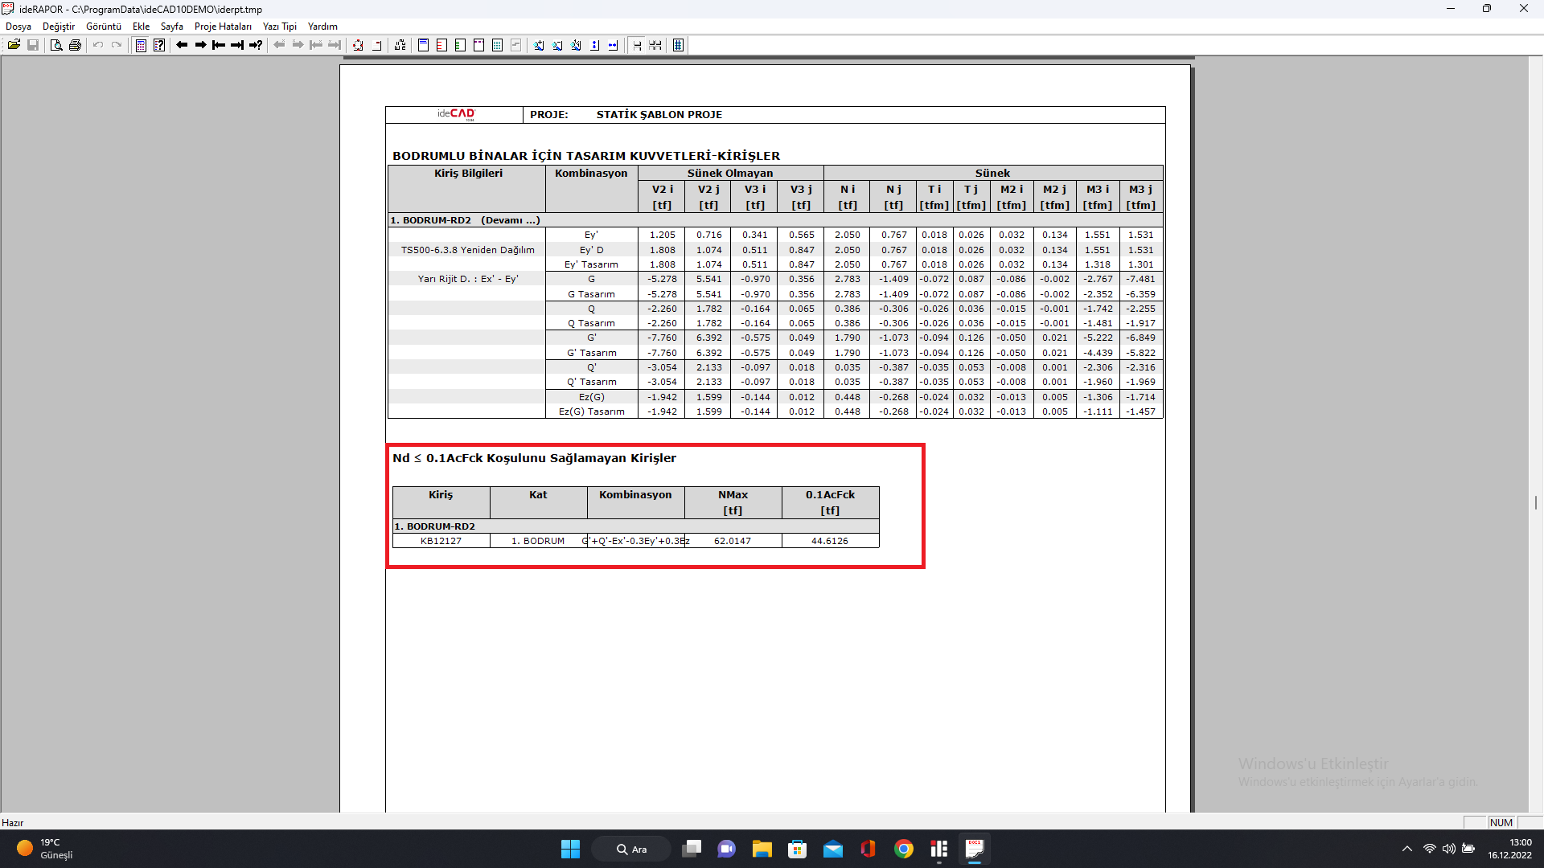Click the blue header page layout icon

click(x=423, y=45)
